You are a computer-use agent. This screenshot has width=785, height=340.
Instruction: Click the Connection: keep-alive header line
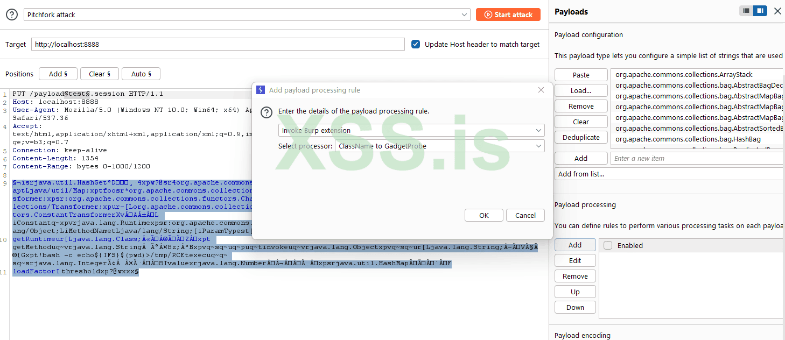pyautogui.click(x=60, y=150)
